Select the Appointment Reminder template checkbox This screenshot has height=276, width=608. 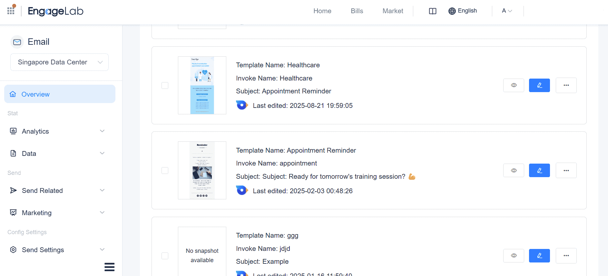point(165,170)
